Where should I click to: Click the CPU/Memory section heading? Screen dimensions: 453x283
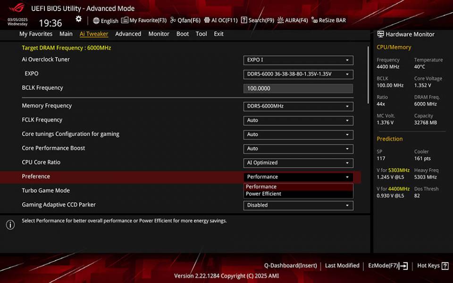(394, 47)
